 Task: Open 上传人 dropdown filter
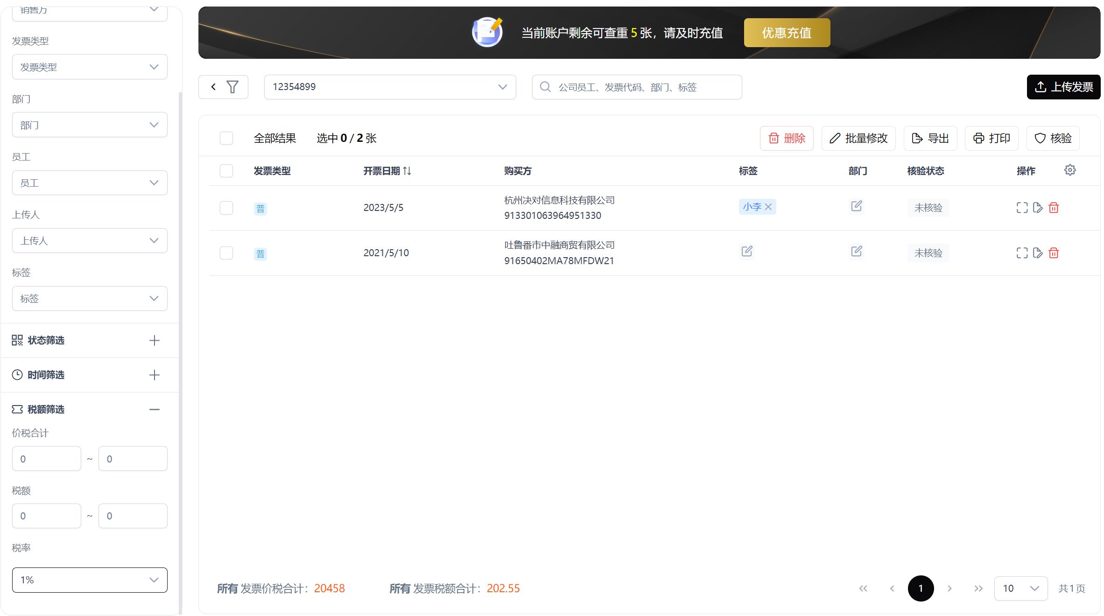click(x=90, y=240)
